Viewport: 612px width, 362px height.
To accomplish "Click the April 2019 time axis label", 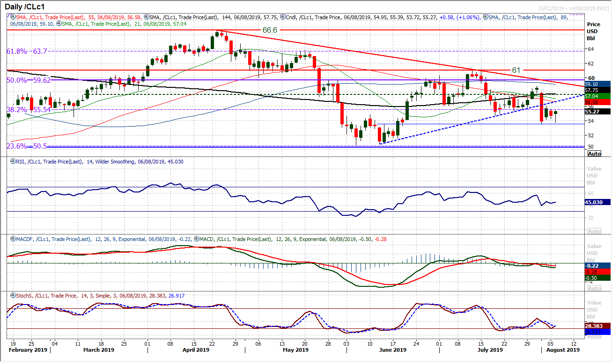I will (x=196, y=350).
